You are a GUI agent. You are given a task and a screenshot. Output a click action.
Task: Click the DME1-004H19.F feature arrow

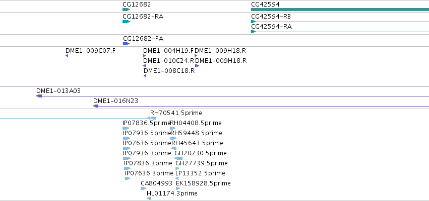point(145,56)
